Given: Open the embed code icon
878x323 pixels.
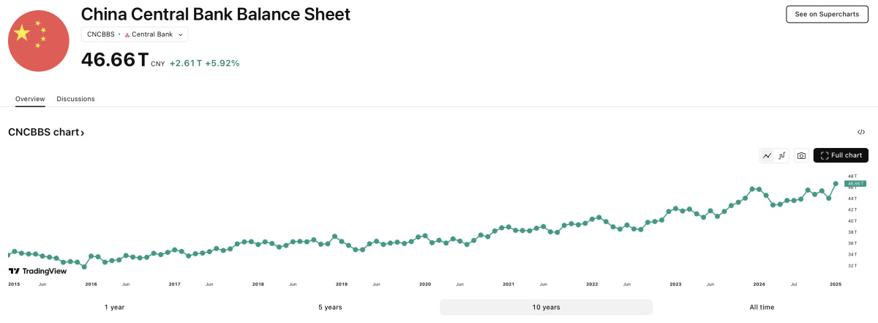Looking at the screenshot, I should [x=861, y=133].
